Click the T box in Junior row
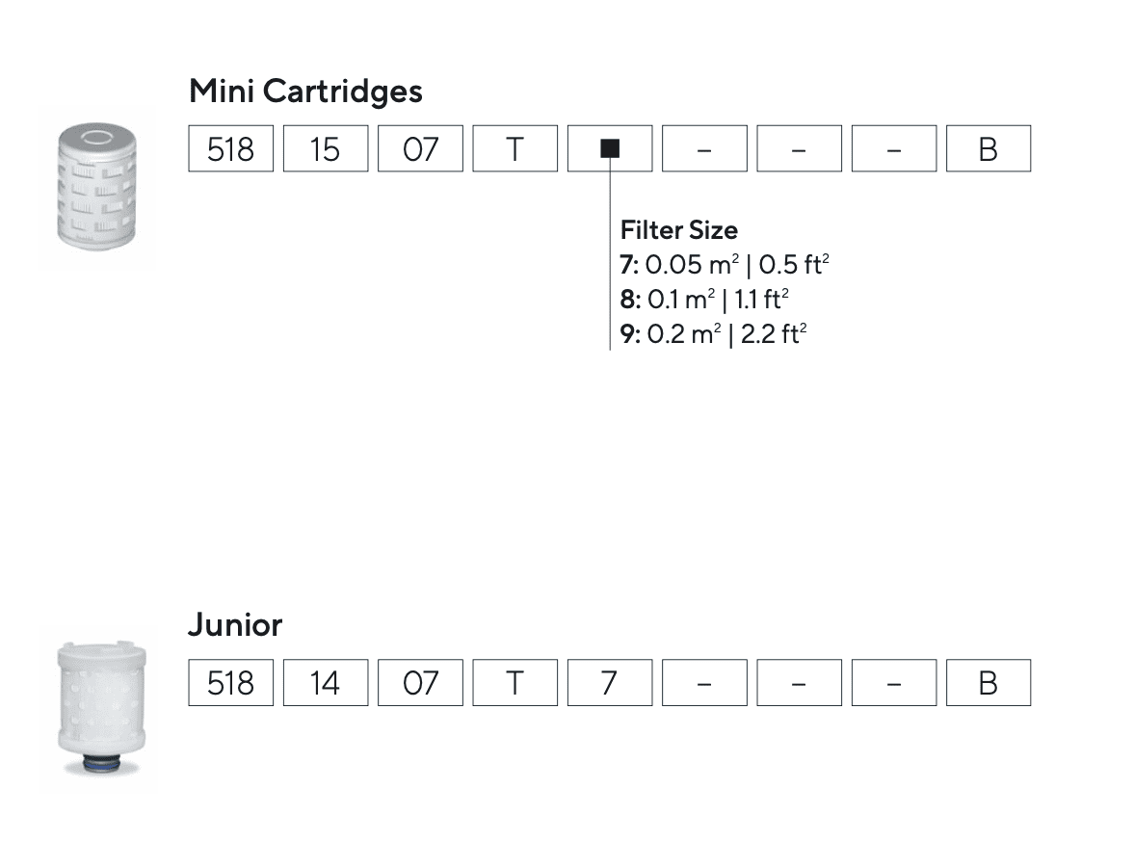 pyautogui.click(x=514, y=682)
